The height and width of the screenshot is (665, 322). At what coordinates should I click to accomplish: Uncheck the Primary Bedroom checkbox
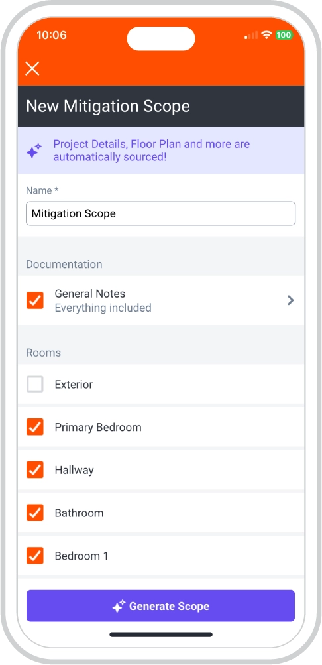pos(34,427)
